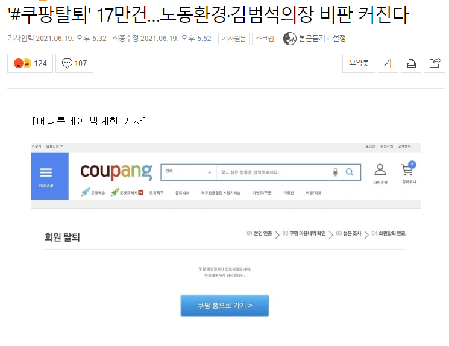Screen dimensions: 449x346
Task: Expand the 입점신청 dropdown arrow
Action: [62, 146]
